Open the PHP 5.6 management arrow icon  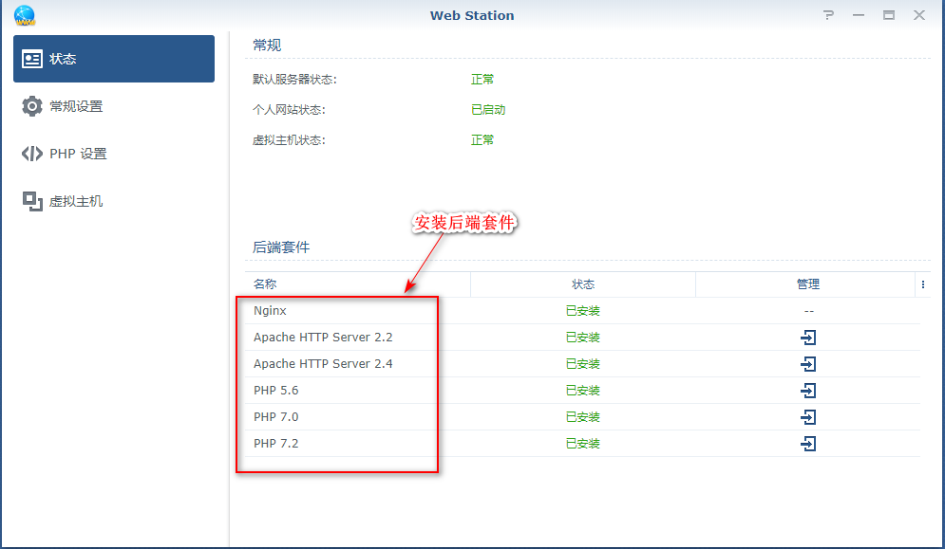tap(807, 390)
